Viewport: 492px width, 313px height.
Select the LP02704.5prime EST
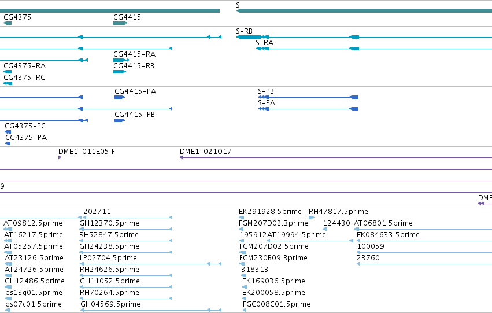108,258
